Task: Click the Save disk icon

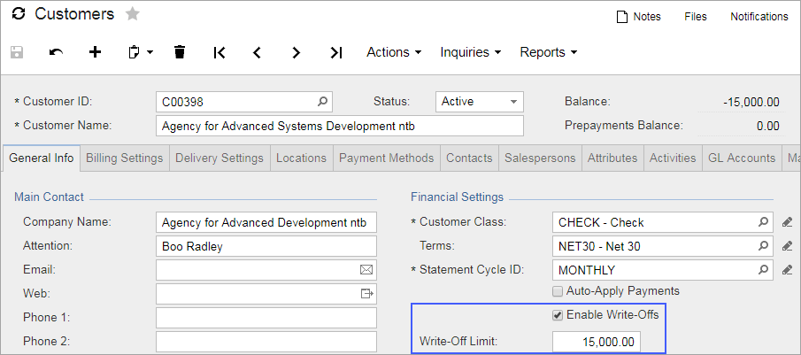Action: point(17,52)
